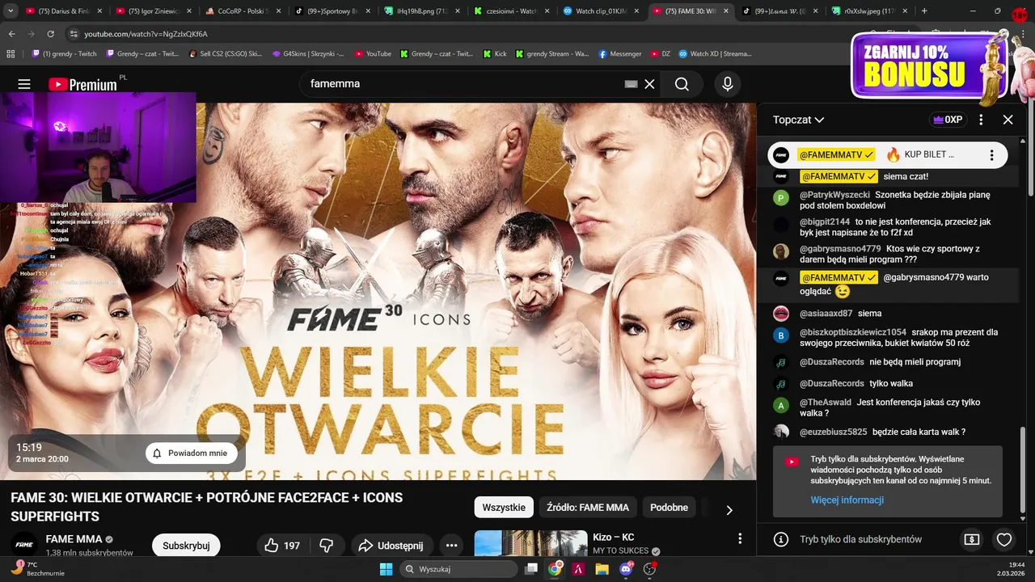Select Źródło: FAME MMA chip
1035x582 pixels.
click(588, 508)
